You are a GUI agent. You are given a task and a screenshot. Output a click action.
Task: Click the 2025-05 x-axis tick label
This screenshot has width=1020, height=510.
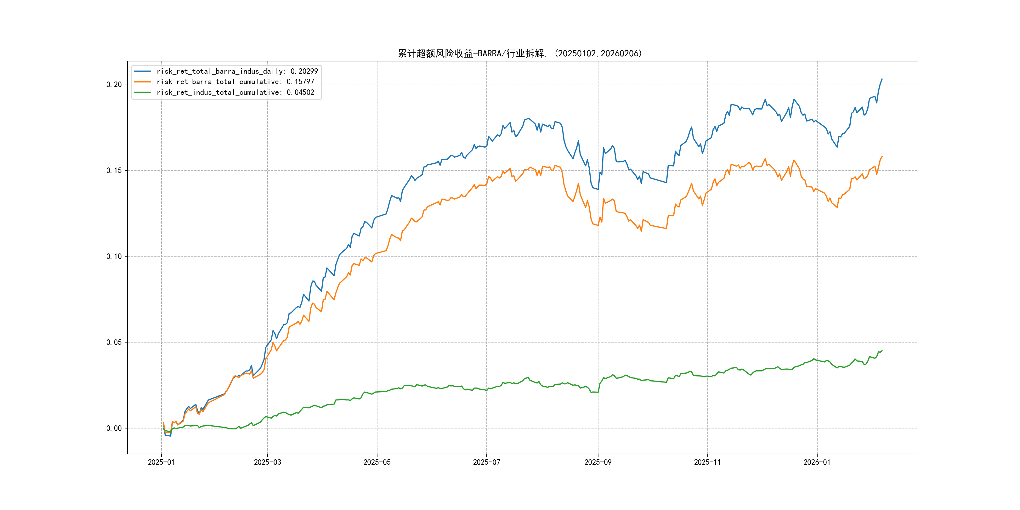[x=377, y=462]
